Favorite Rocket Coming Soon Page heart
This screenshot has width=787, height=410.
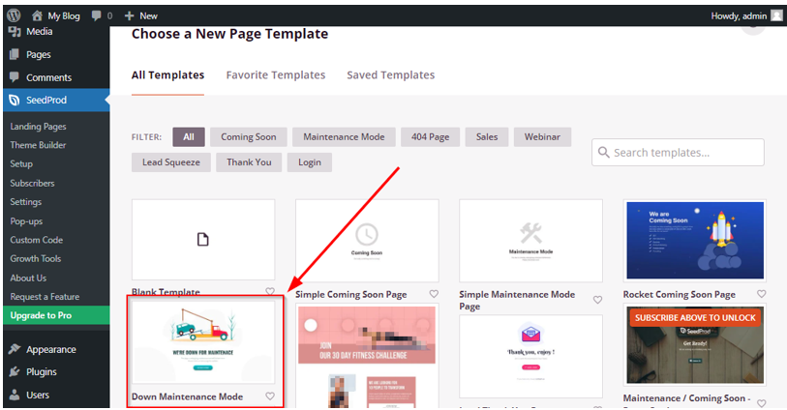click(x=762, y=294)
